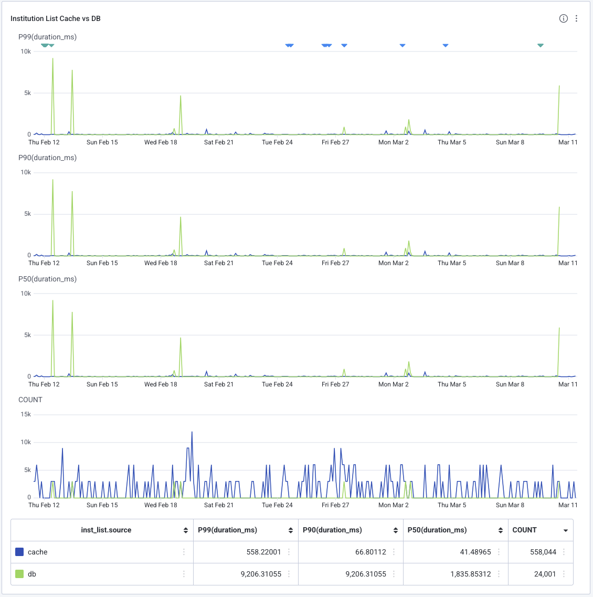Click the kebab icon next to 41.48965
593x597 pixels.
tap(499, 552)
